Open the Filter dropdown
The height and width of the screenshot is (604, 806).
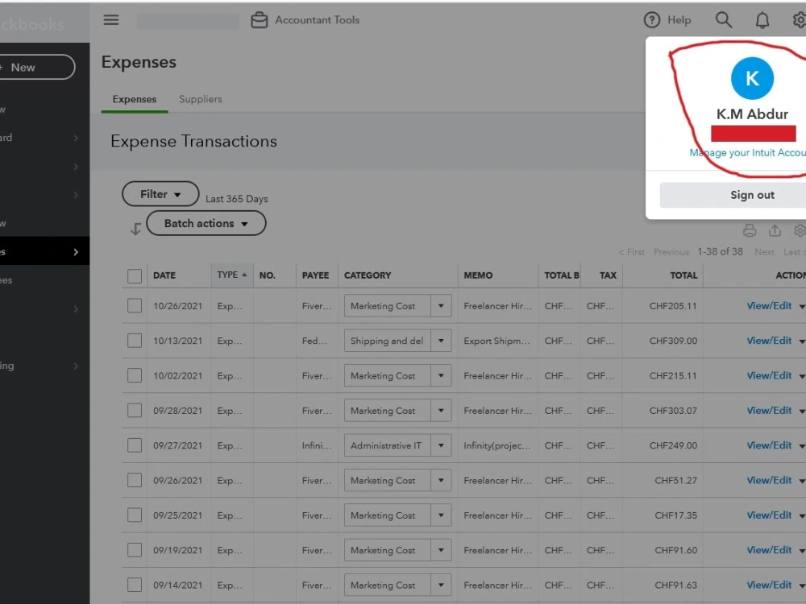pyautogui.click(x=160, y=194)
